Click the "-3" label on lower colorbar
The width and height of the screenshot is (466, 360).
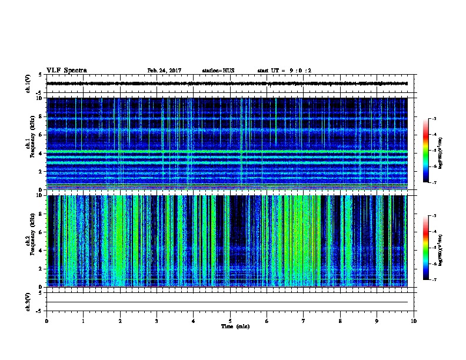tap(434, 216)
